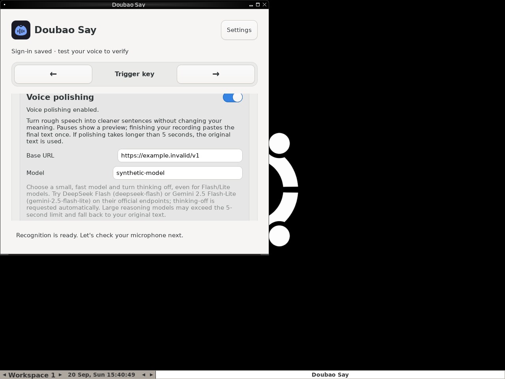Viewport: 505px width, 379px height.
Task: Select the Trigger key step label
Action: (135, 74)
